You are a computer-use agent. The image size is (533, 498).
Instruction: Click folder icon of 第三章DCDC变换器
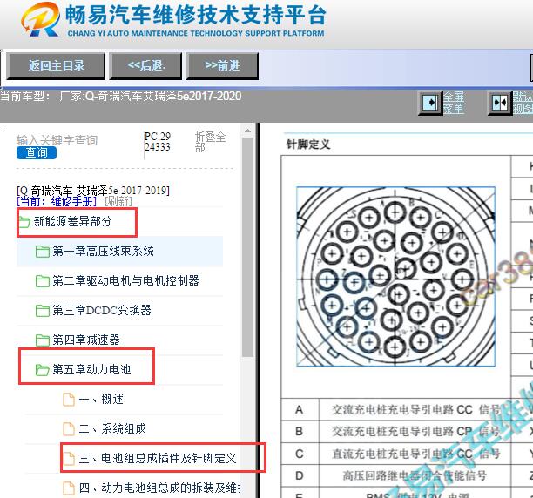[42, 311]
